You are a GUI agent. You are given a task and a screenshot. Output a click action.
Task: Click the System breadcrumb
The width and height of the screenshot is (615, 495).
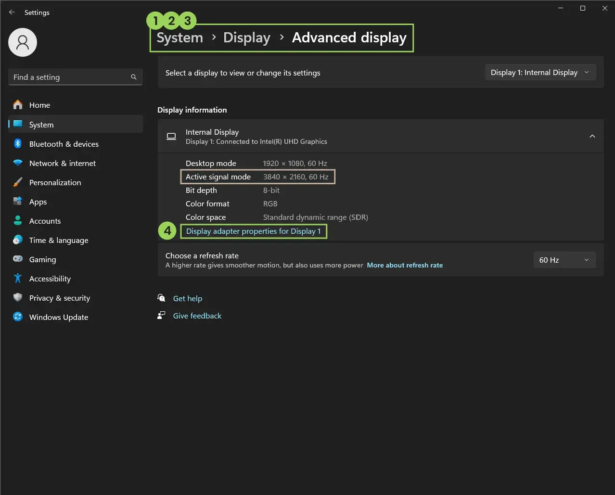click(180, 38)
